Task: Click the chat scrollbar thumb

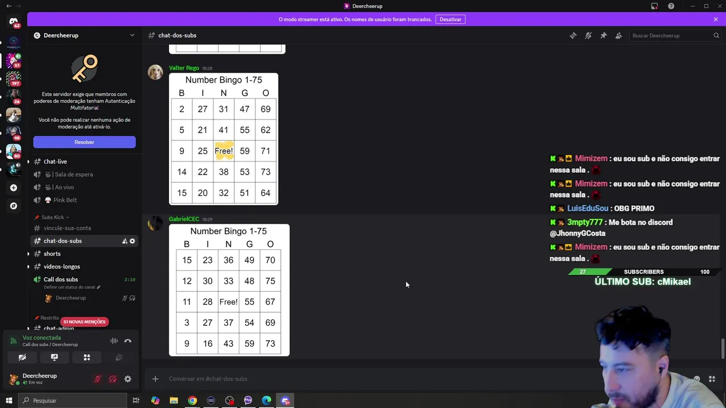Action: click(722, 348)
